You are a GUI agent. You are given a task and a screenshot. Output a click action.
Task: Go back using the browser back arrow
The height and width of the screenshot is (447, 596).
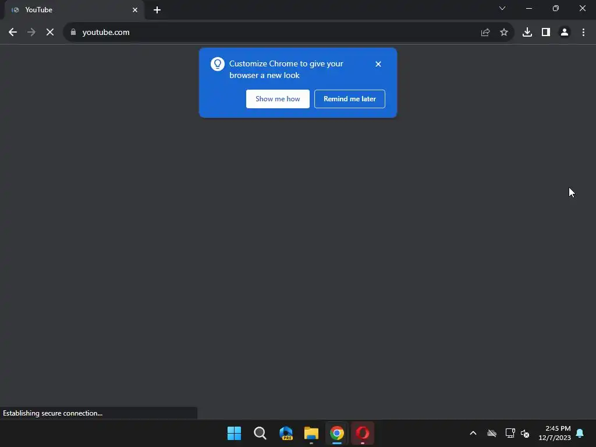(13, 33)
